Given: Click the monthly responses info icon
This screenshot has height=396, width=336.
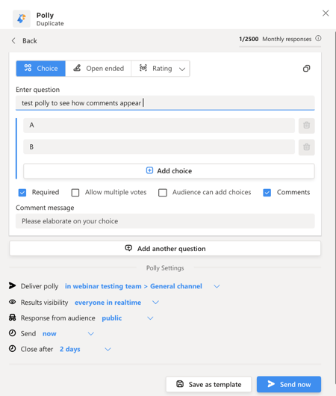Looking at the screenshot, I should tap(318, 38).
